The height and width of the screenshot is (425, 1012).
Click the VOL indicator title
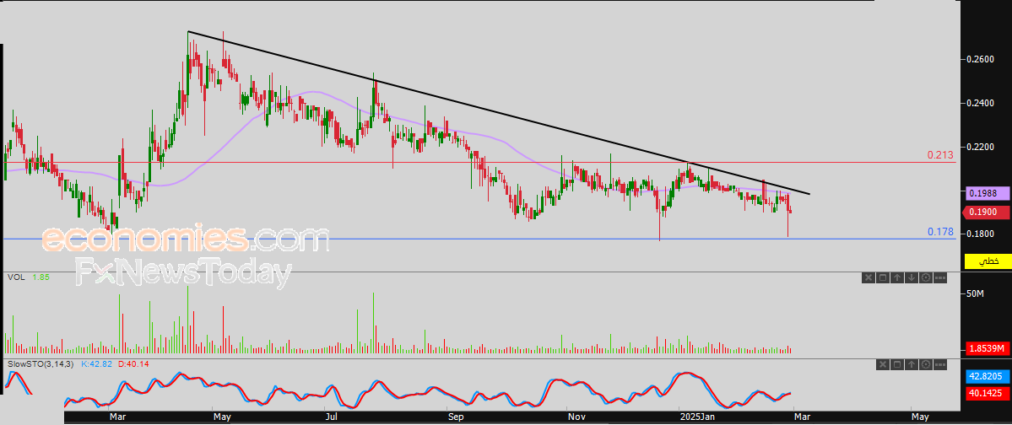(x=15, y=277)
